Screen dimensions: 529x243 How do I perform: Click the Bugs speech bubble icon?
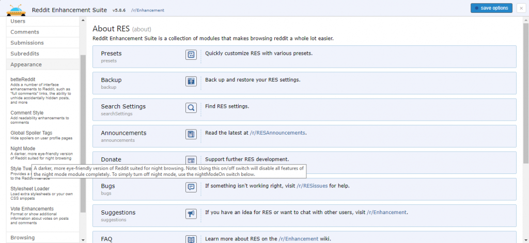[191, 187]
